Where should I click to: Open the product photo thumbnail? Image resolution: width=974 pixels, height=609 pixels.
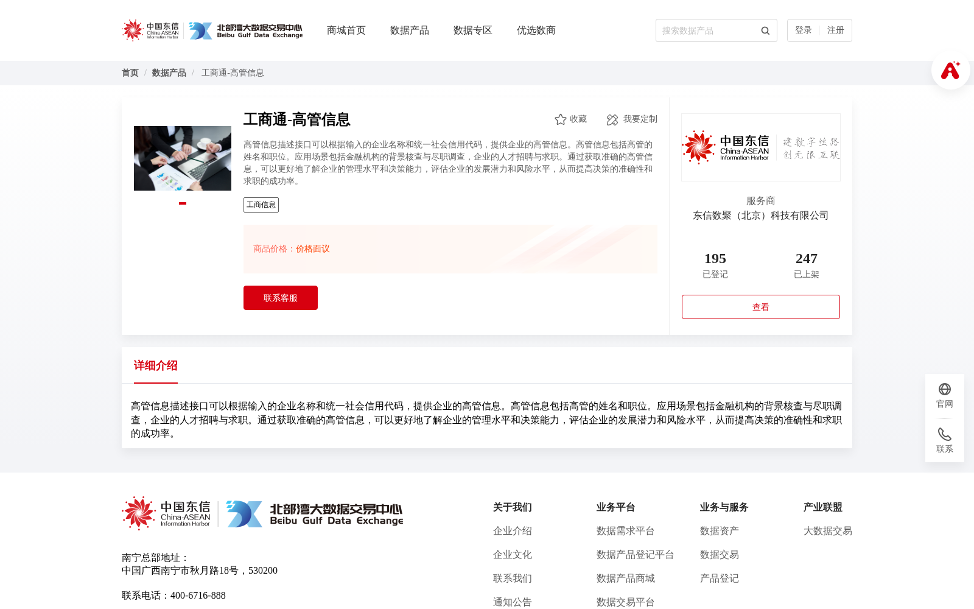(183, 158)
